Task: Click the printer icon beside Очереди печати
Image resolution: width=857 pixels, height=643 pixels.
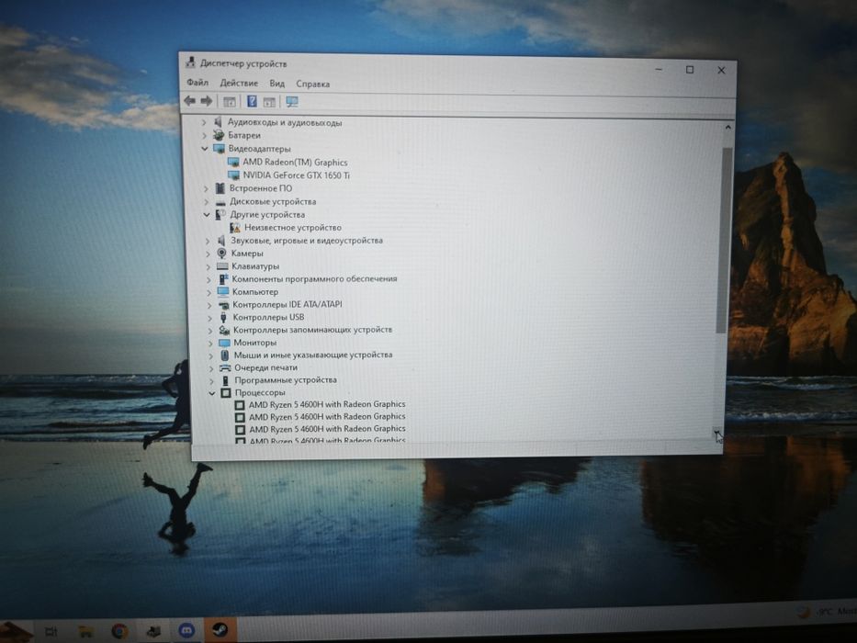Action: tap(225, 368)
